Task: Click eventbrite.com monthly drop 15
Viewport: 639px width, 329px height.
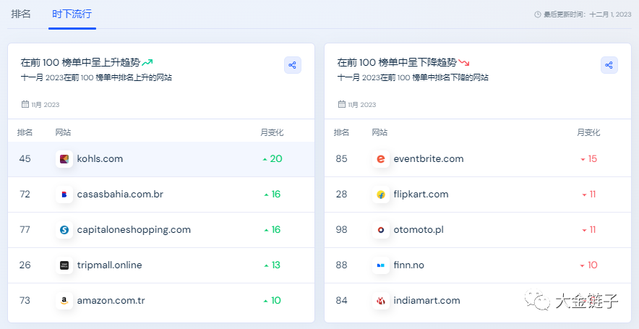Action: tap(589, 158)
